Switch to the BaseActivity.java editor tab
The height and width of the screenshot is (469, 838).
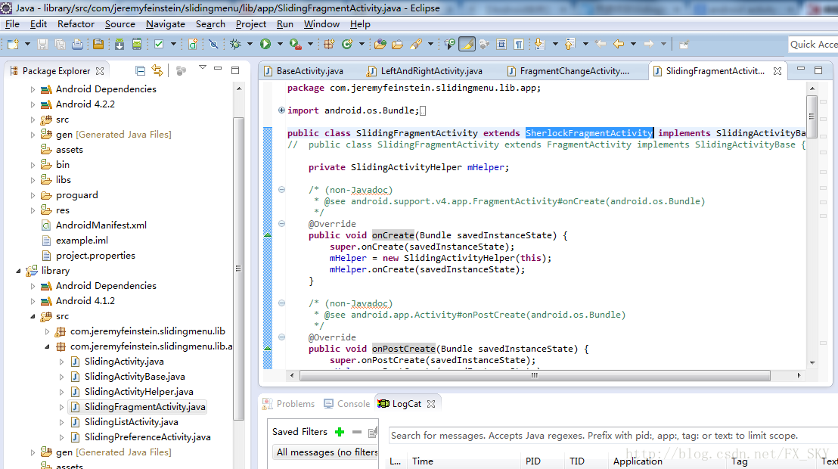click(309, 71)
